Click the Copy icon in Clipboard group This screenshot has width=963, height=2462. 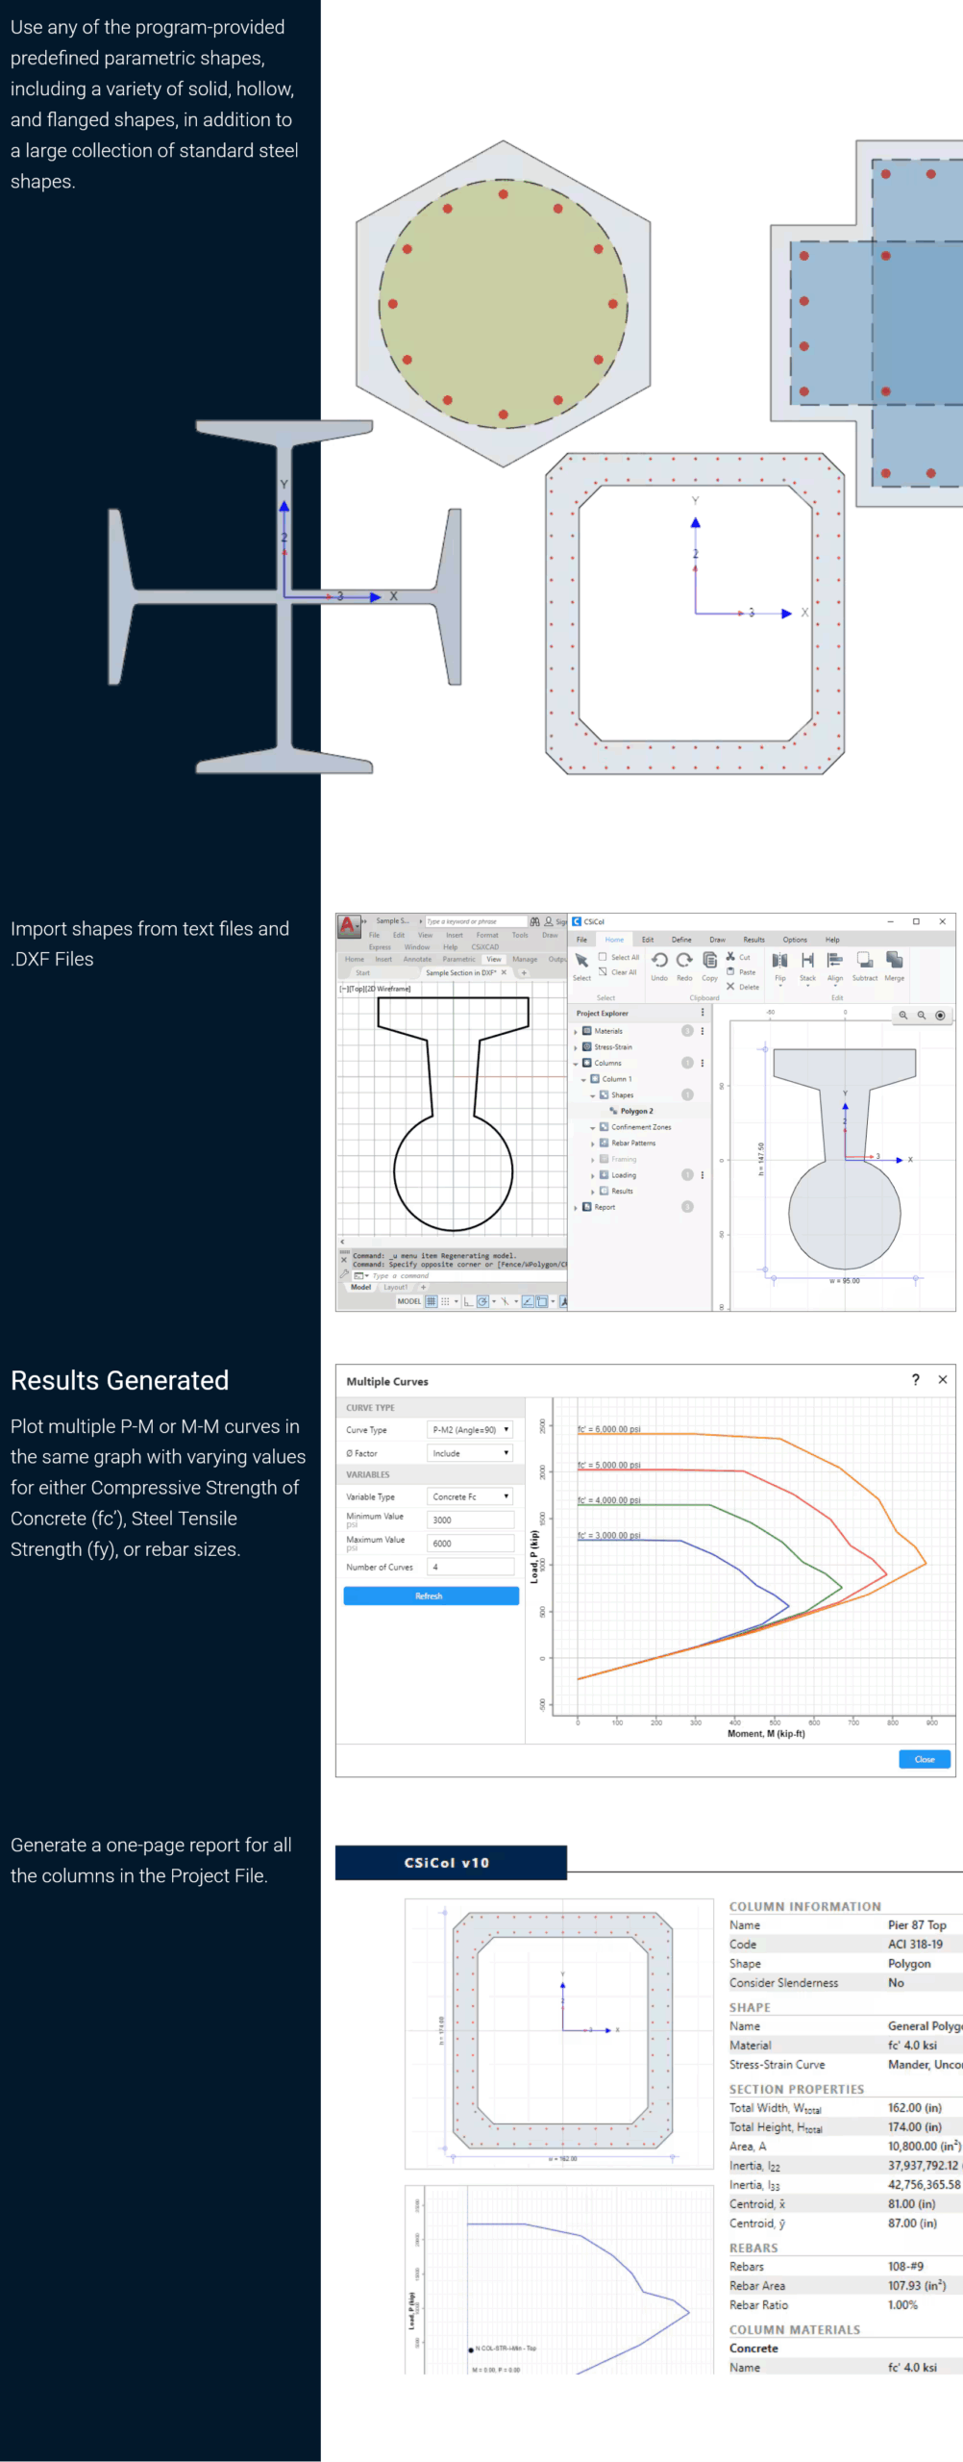[709, 961]
